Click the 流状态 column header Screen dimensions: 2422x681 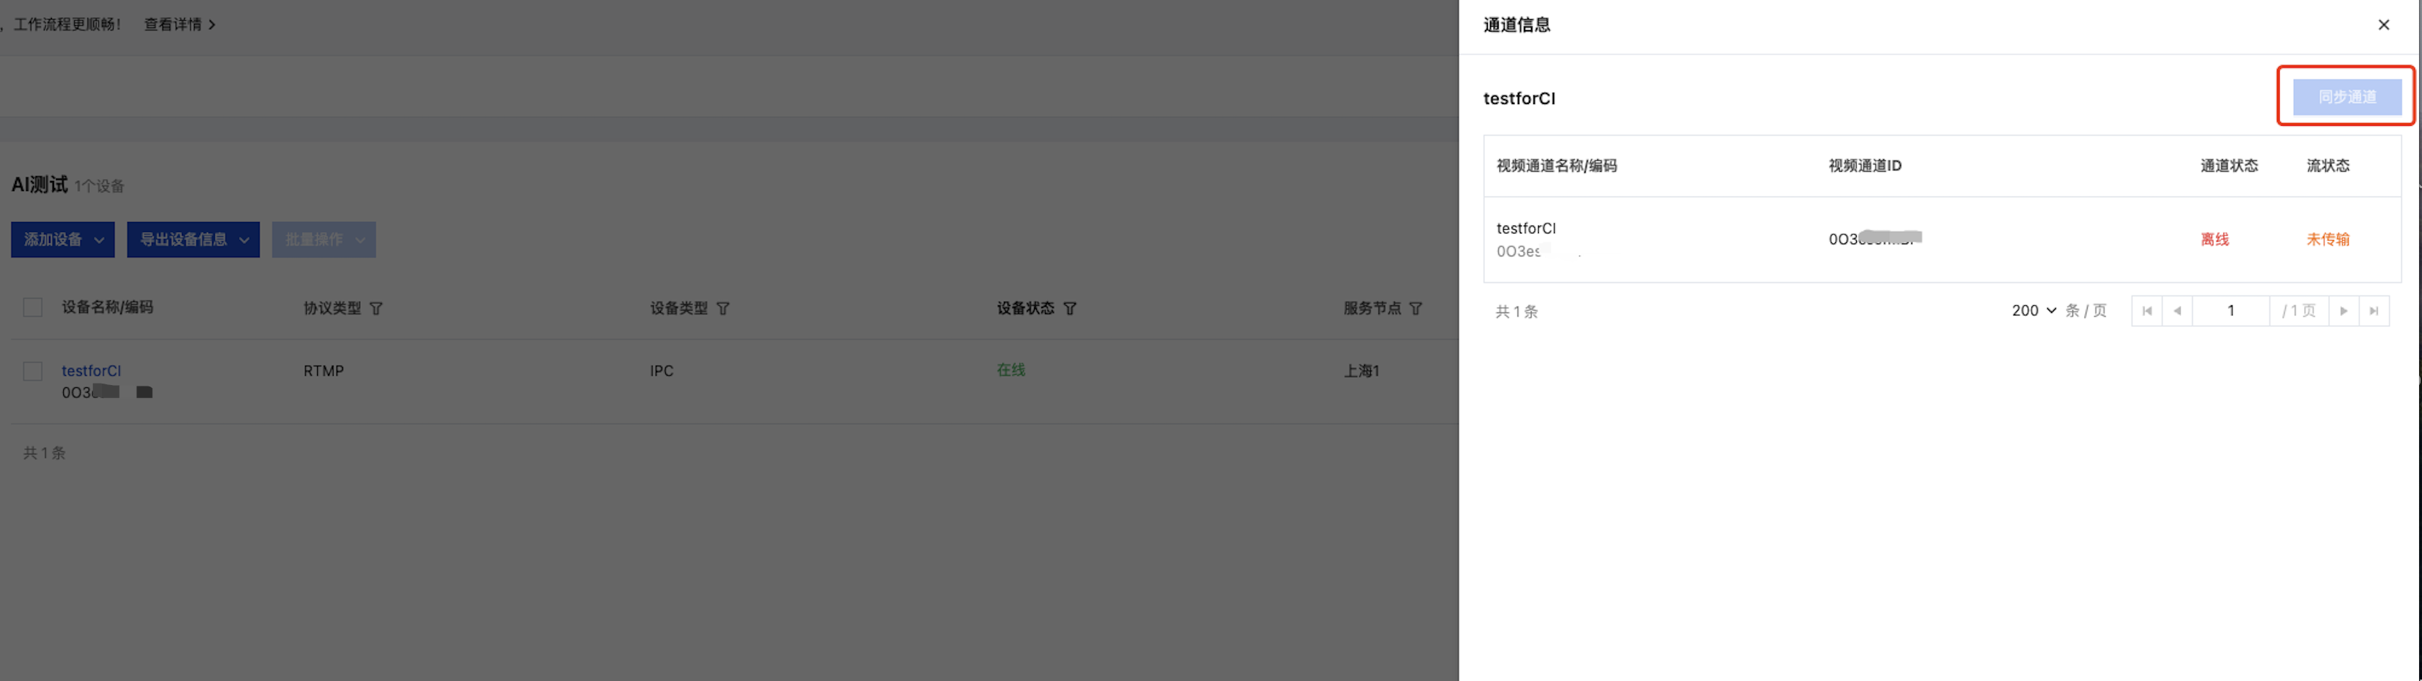pos(2328,166)
